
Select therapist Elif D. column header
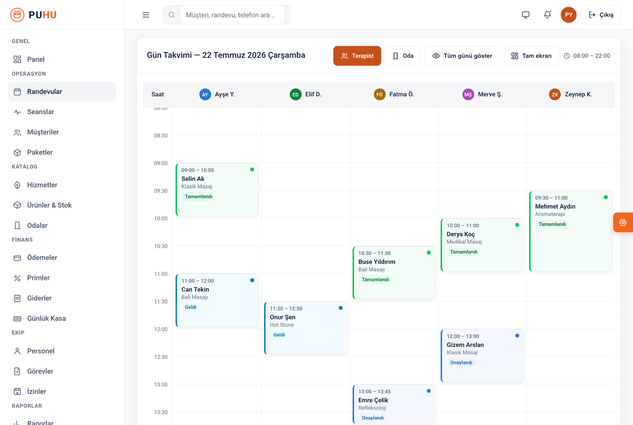305,95
